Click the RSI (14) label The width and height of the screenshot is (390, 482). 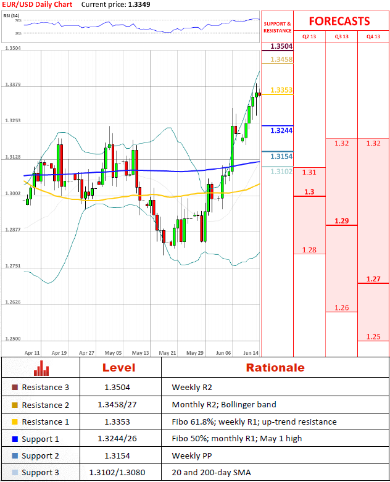11,15
